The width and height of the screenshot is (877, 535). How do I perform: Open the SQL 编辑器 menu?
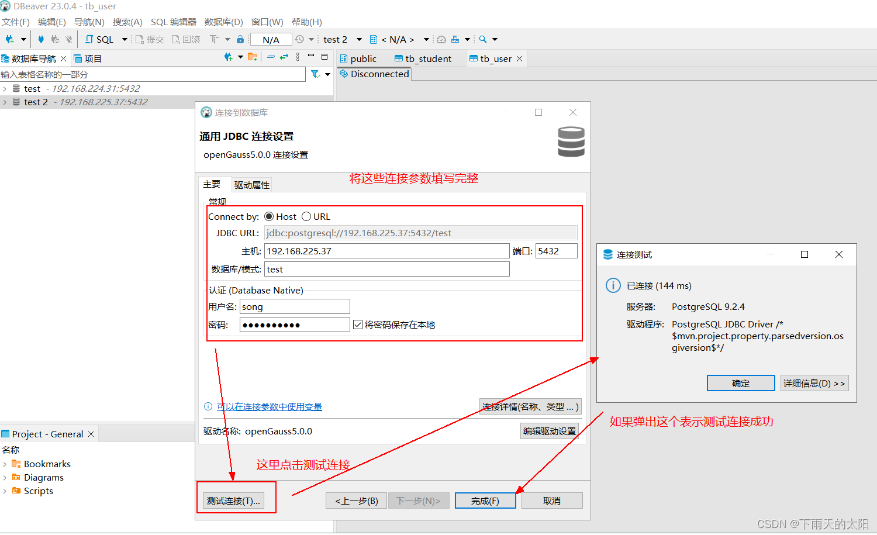click(x=174, y=22)
